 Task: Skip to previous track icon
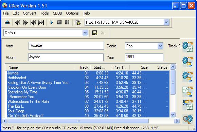click(x=33, y=22)
